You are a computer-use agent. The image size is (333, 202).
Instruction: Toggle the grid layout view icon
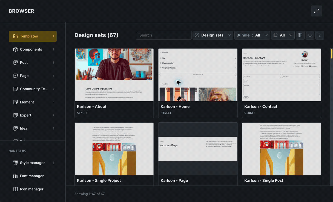coord(300,35)
